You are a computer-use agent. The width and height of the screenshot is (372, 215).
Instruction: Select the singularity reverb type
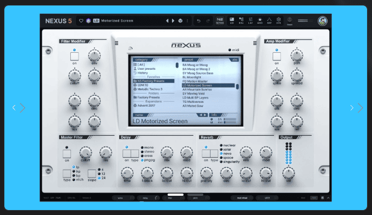pos(230,162)
